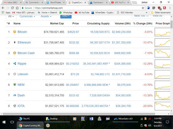
Task: Open the Litecoin name link
Action: (23, 74)
